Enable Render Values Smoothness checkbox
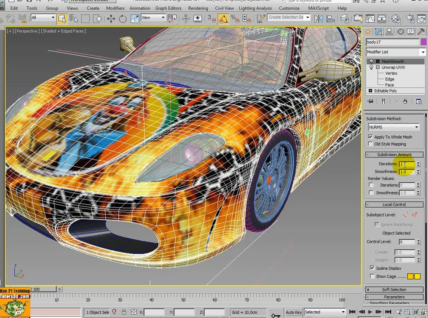 371,193
